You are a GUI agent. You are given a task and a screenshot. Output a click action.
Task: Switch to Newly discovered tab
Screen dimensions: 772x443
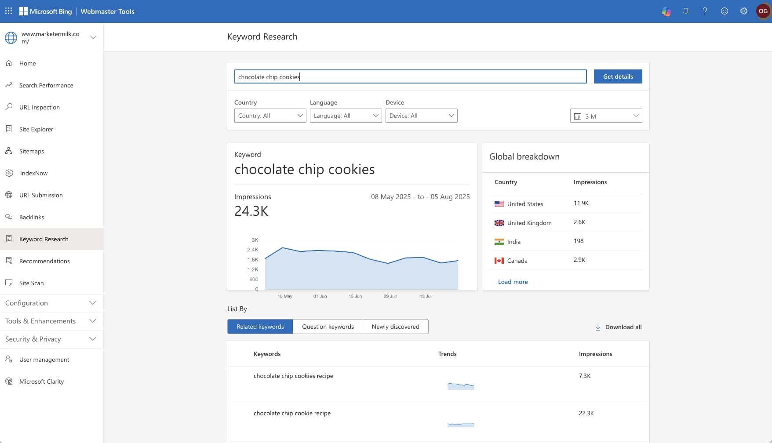coord(395,327)
